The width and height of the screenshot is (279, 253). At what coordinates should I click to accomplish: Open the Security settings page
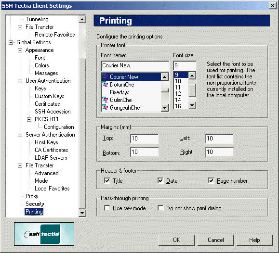pyautogui.click(x=35, y=204)
